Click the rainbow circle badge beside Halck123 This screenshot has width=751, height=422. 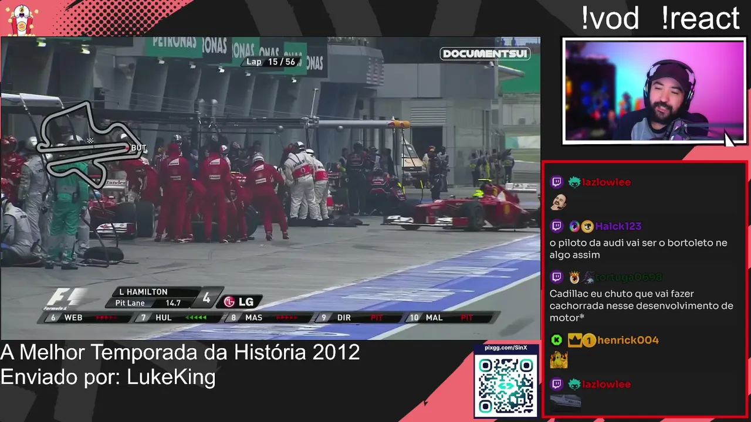coord(574,226)
